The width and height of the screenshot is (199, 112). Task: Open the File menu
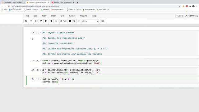pyautogui.click(x=28, y=16)
